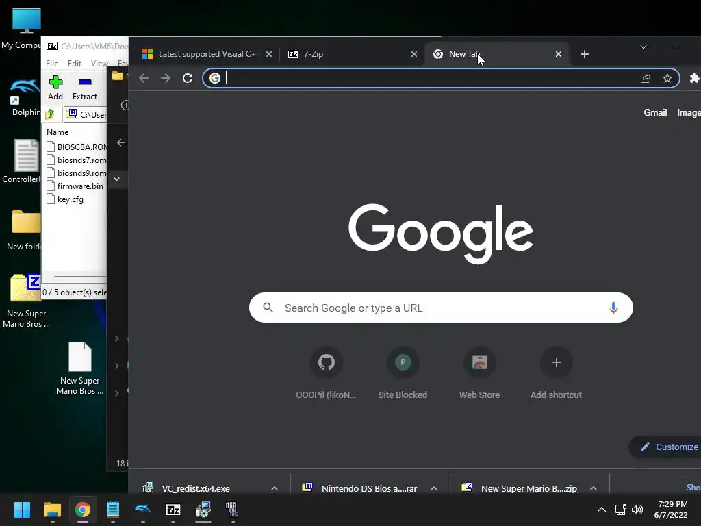Close the 7-Zip browser tab

414,54
